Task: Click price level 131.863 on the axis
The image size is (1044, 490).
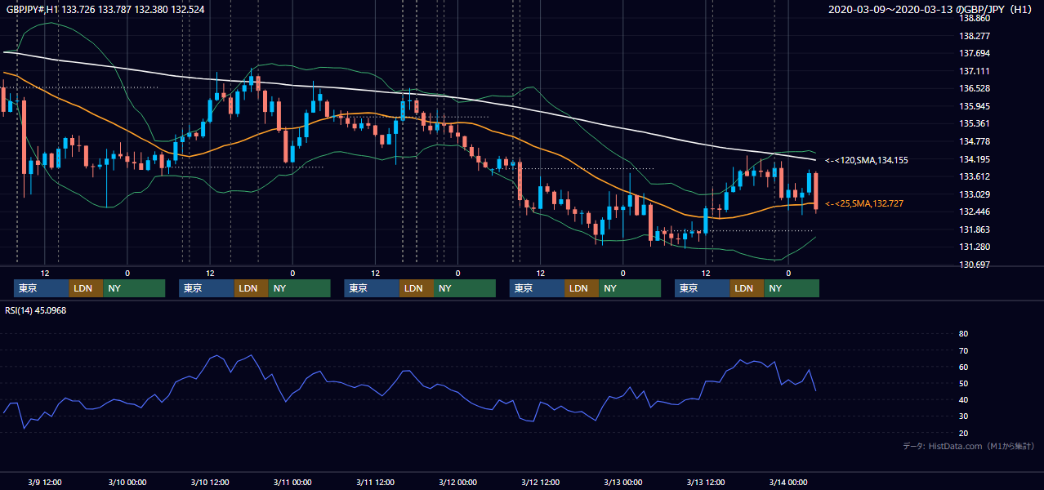Action: [974, 229]
